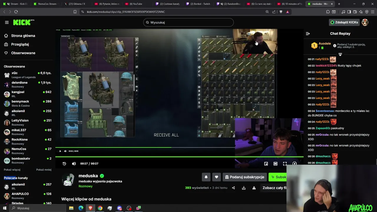Open File Explorer from the taskbar

pos(71,208)
